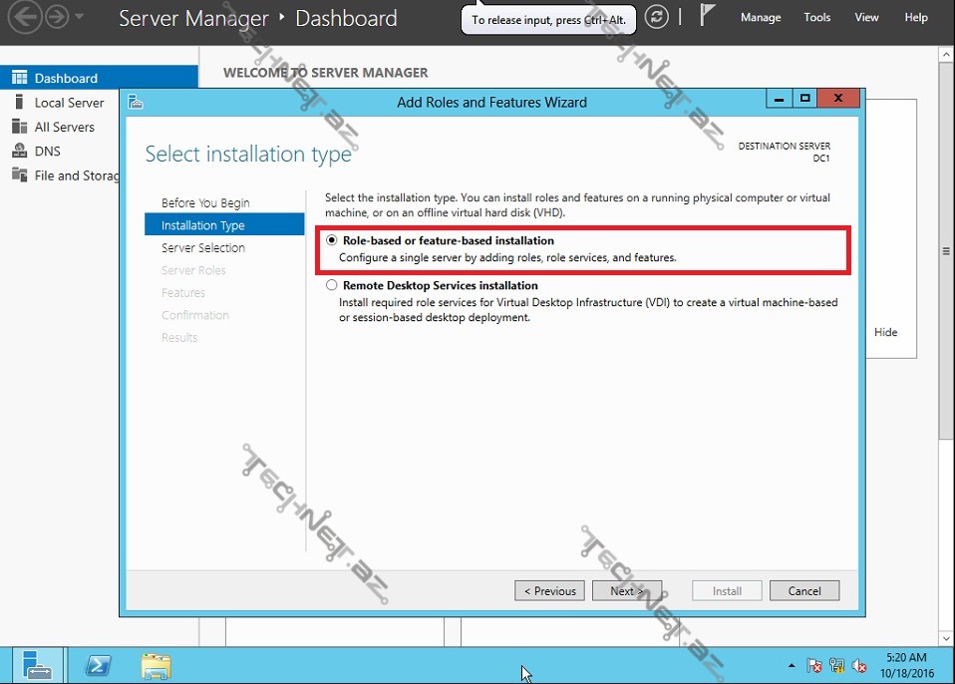Open Local Server from sidebar

69,103
